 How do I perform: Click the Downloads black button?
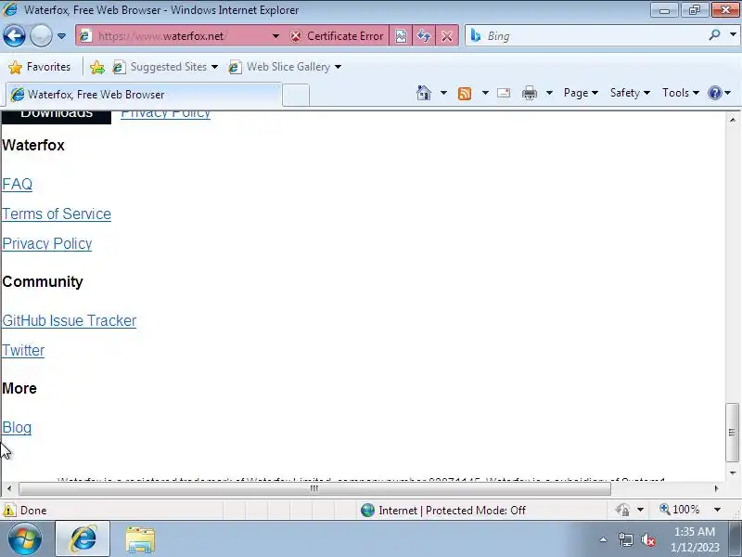(57, 118)
